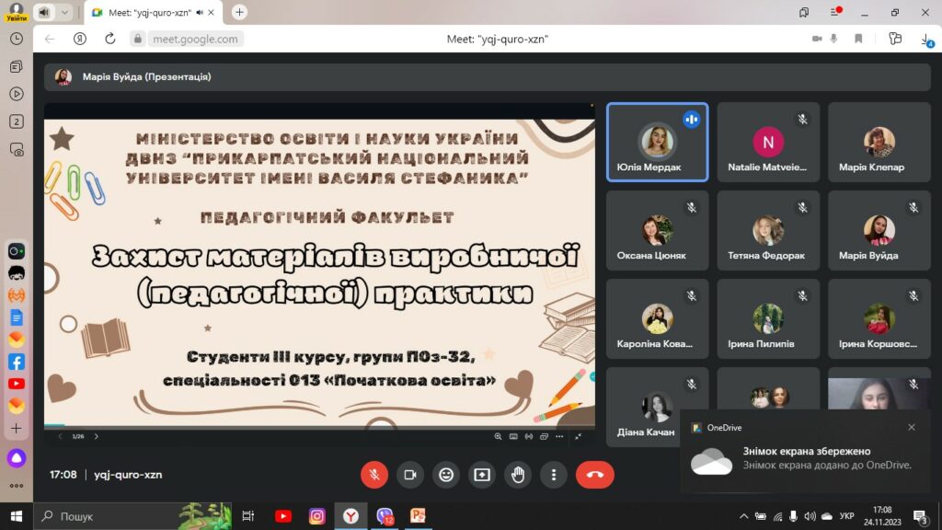Unmute the microphone in Meet

[374, 475]
